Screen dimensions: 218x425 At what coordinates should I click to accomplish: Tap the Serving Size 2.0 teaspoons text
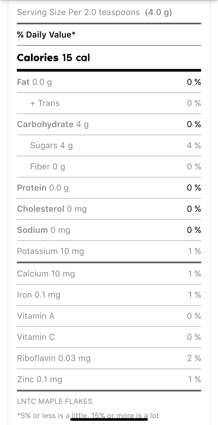tap(94, 12)
